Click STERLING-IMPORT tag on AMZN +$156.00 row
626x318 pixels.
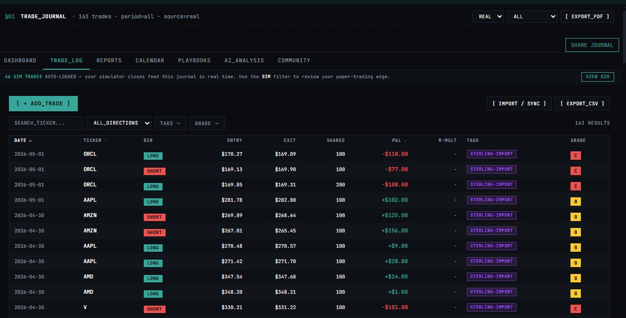click(x=492, y=230)
